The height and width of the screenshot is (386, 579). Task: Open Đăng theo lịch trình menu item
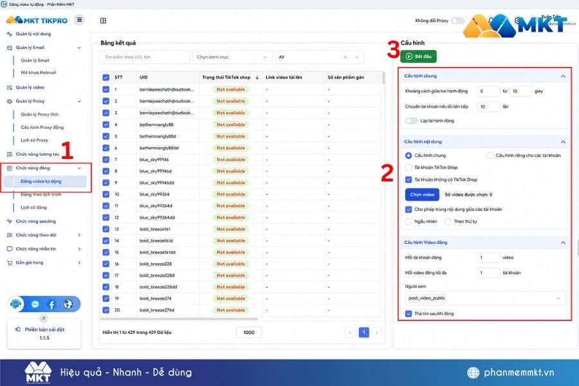coord(41,194)
